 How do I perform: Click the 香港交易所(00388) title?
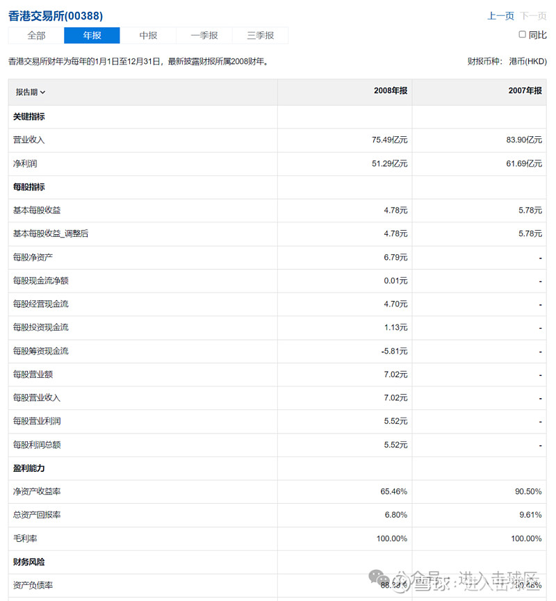[x=56, y=16]
